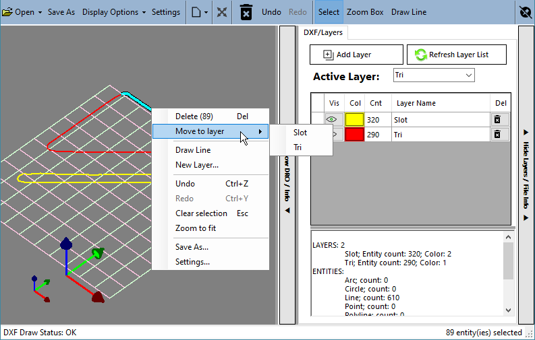Choose Settings... from context menu

pyautogui.click(x=210, y=262)
